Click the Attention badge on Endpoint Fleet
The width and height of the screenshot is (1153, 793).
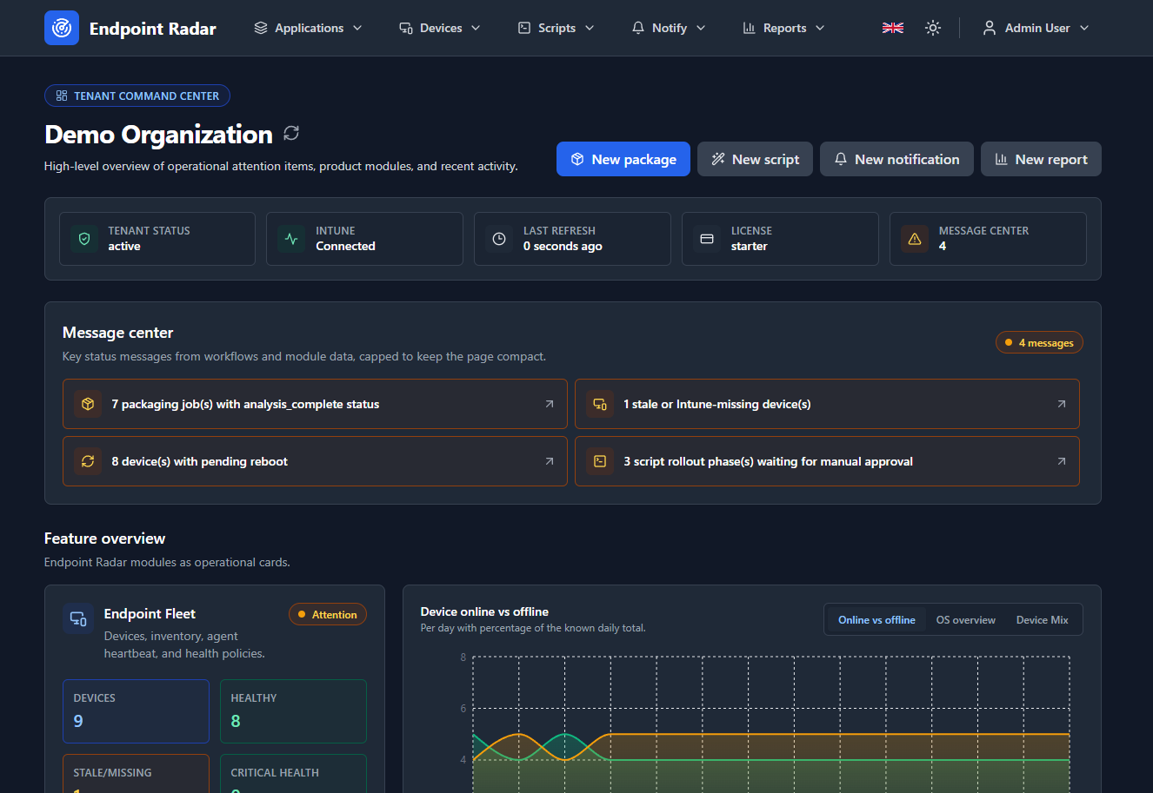tap(328, 614)
